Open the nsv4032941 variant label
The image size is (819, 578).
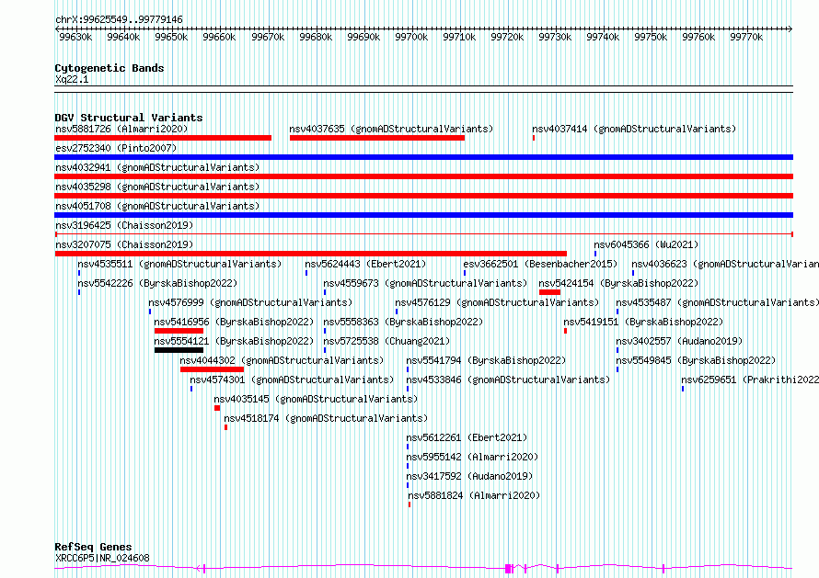click(x=157, y=167)
